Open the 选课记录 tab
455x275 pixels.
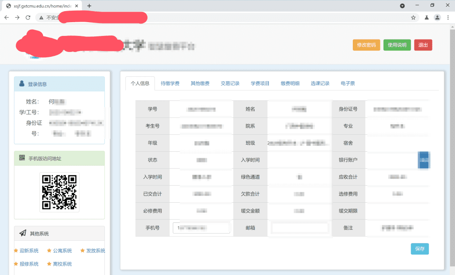tap(320, 83)
